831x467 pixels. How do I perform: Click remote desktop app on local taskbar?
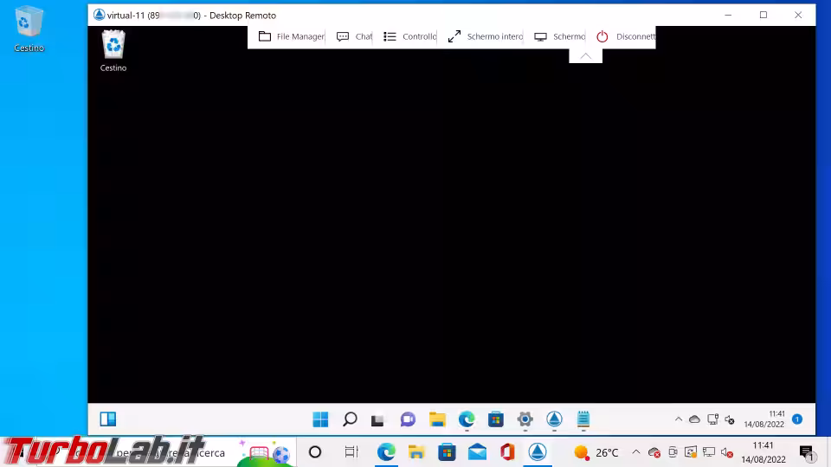[x=538, y=452]
